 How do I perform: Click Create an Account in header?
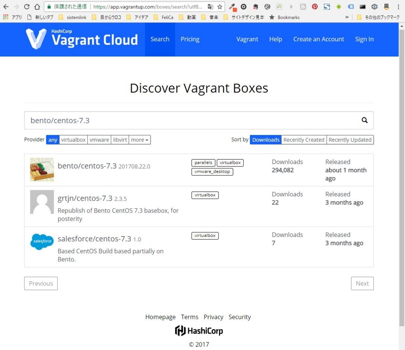[x=318, y=39]
